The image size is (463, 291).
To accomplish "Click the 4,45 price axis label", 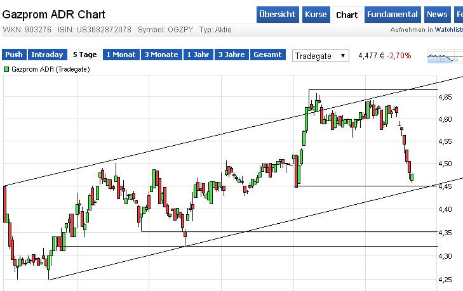I will click(x=445, y=186).
